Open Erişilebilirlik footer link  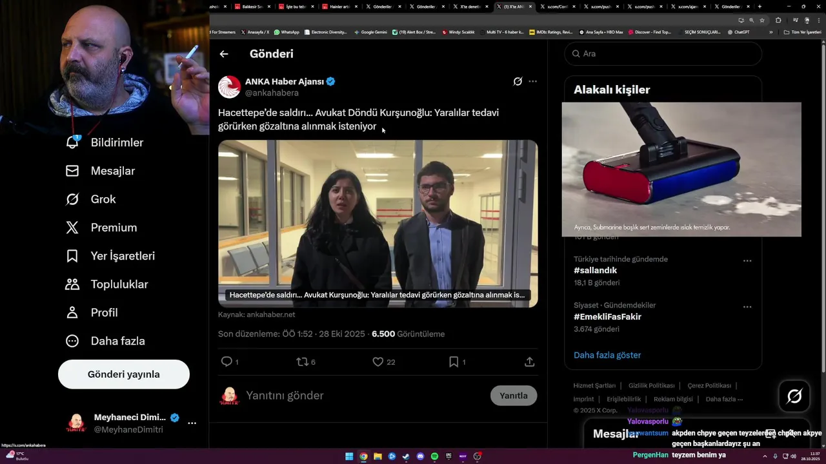pyautogui.click(x=624, y=399)
